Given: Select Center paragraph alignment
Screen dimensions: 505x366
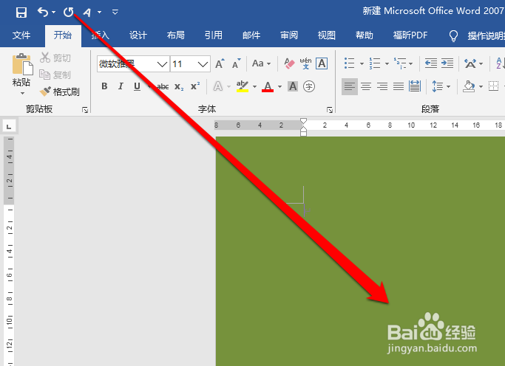Looking at the screenshot, I should [366, 86].
